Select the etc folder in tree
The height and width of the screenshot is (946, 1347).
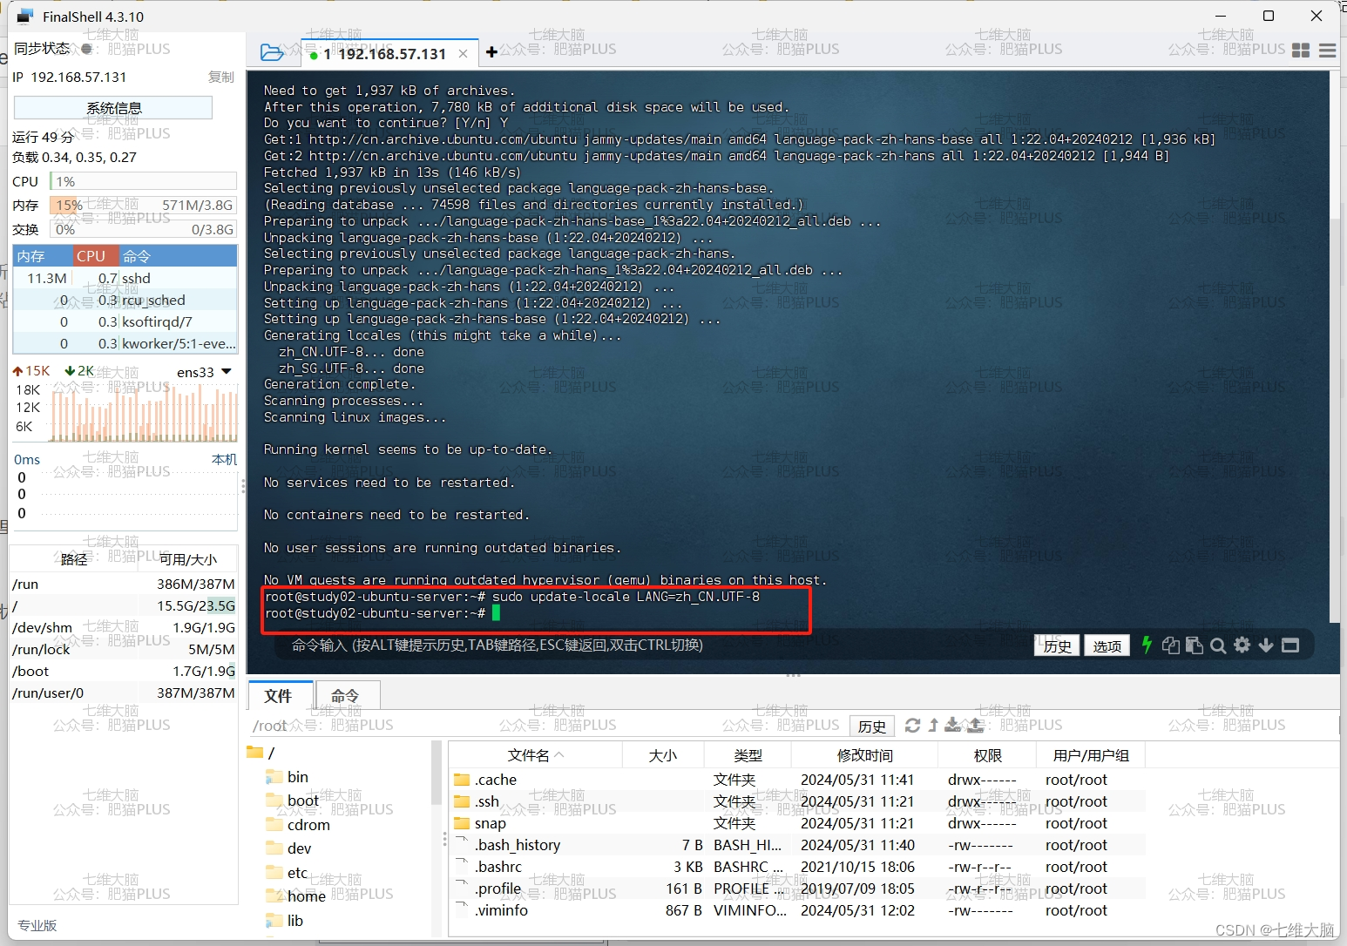click(287, 873)
